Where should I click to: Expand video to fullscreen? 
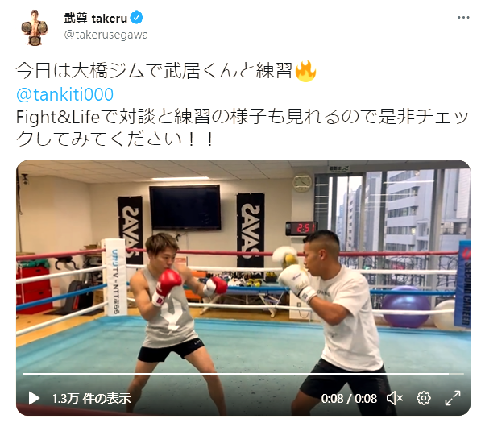click(x=453, y=398)
